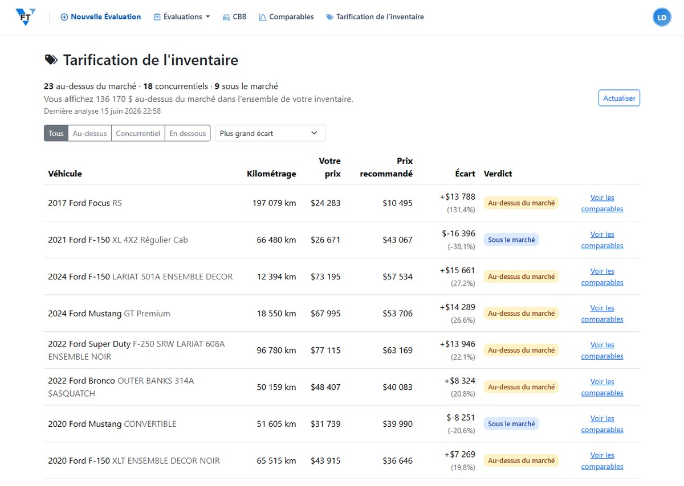Click the $43 067 recommended price
The width and height of the screenshot is (684, 486).
[397, 240]
